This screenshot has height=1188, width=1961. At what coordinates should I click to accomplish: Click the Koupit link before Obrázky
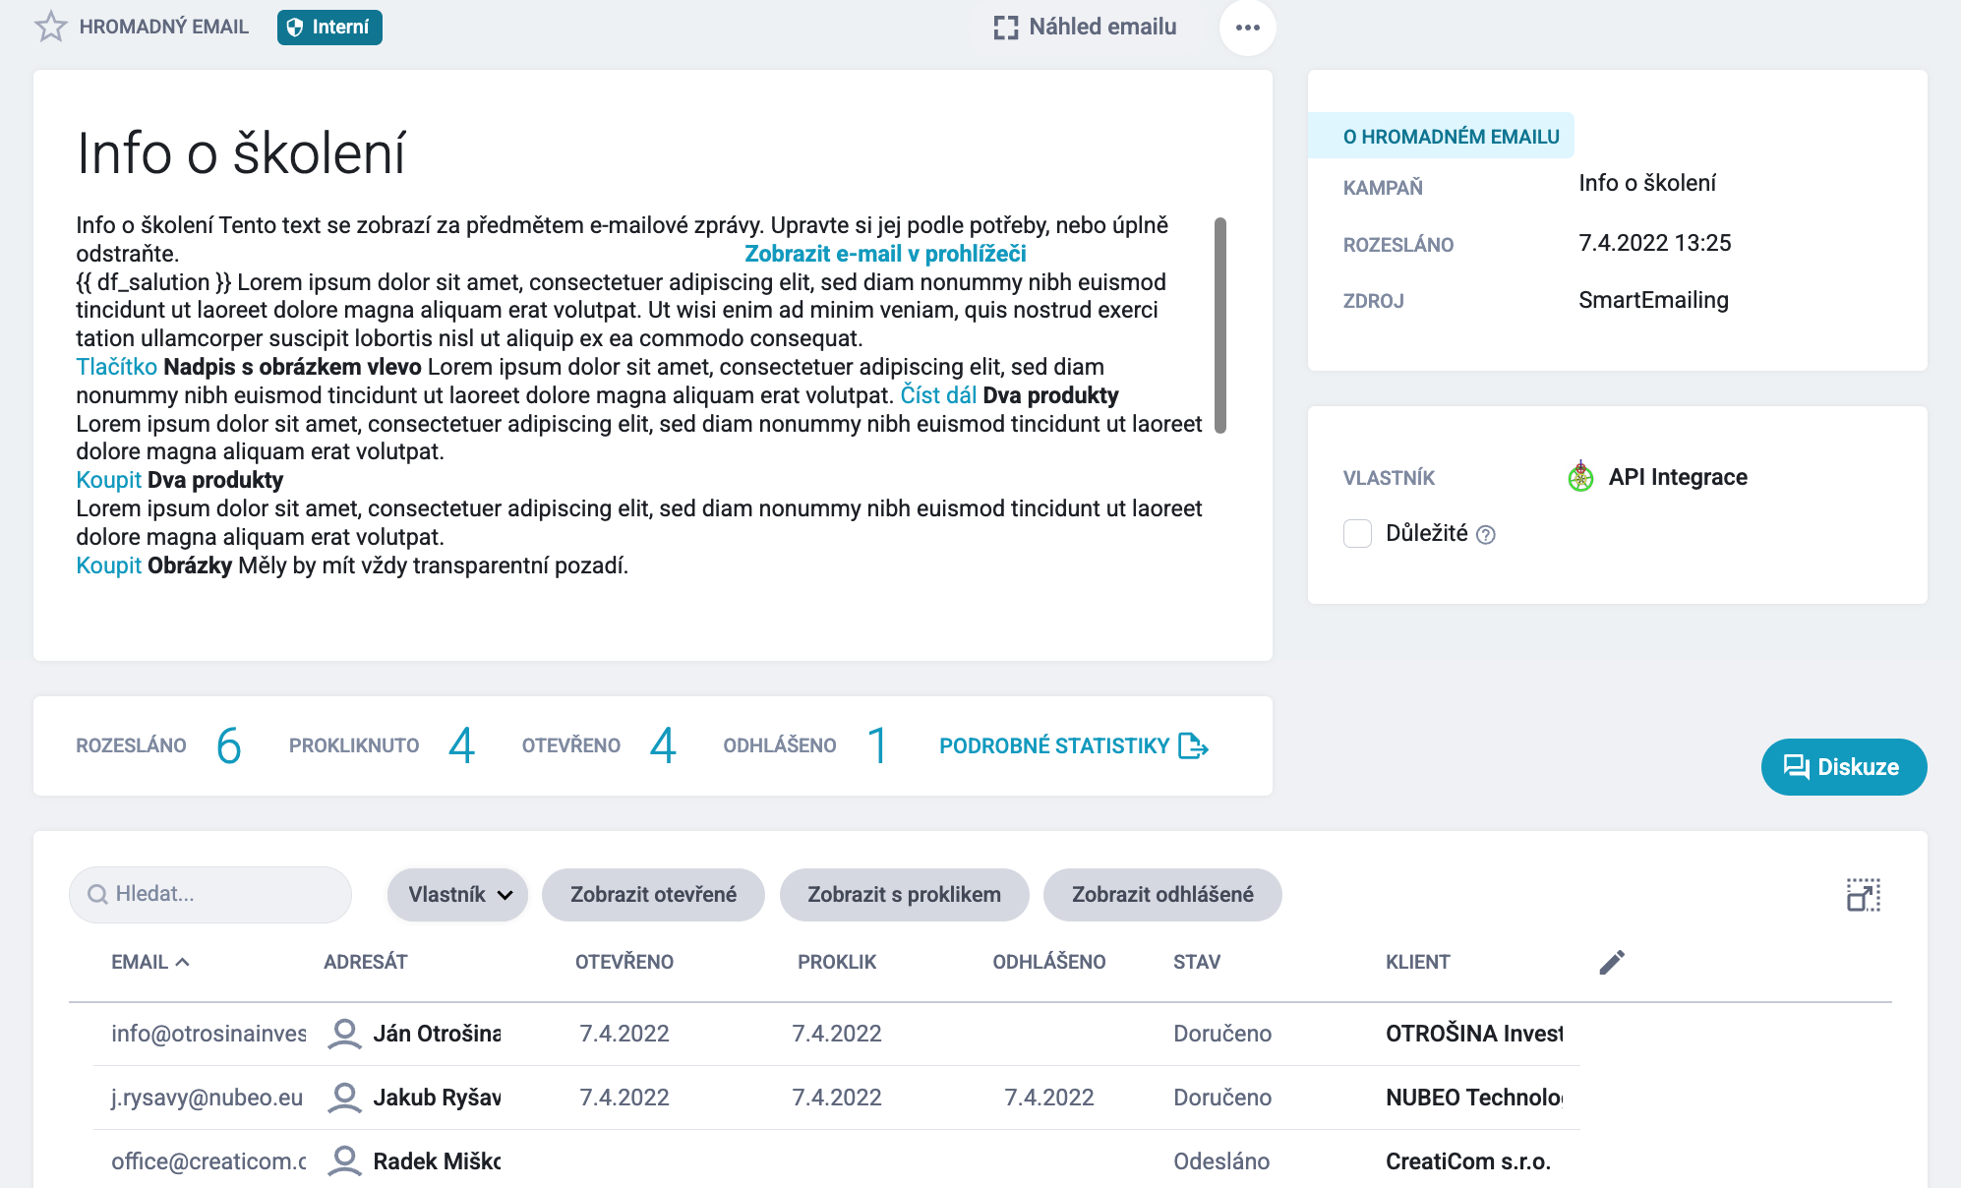pos(108,565)
